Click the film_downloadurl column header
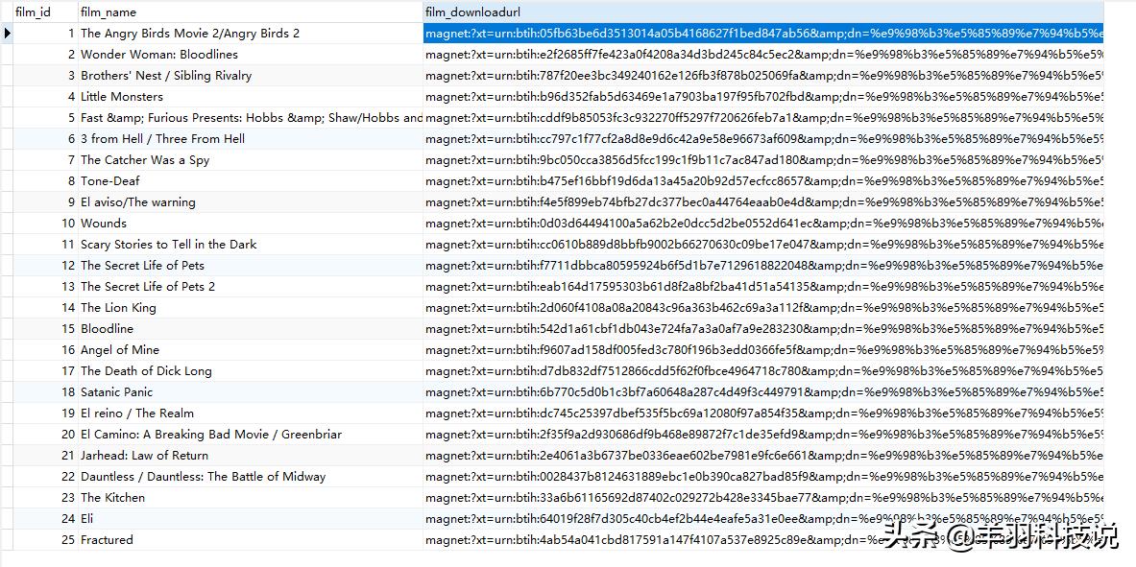1136x567 pixels. 472,12
